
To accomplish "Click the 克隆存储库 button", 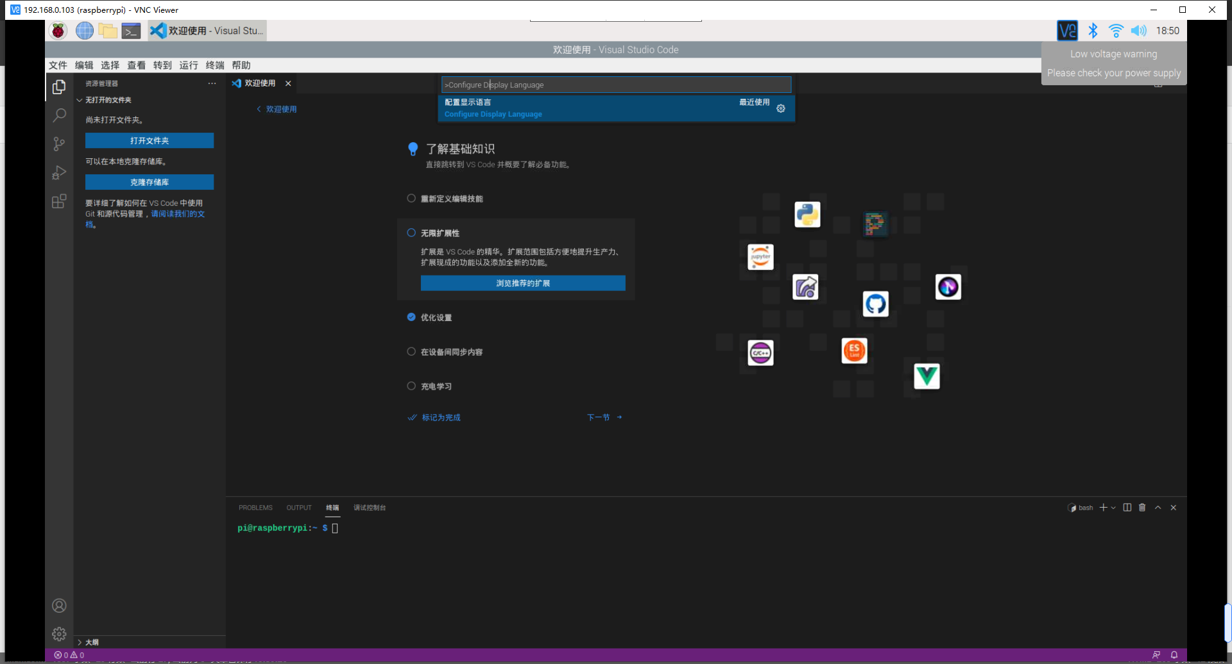I will (x=150, y=182).
